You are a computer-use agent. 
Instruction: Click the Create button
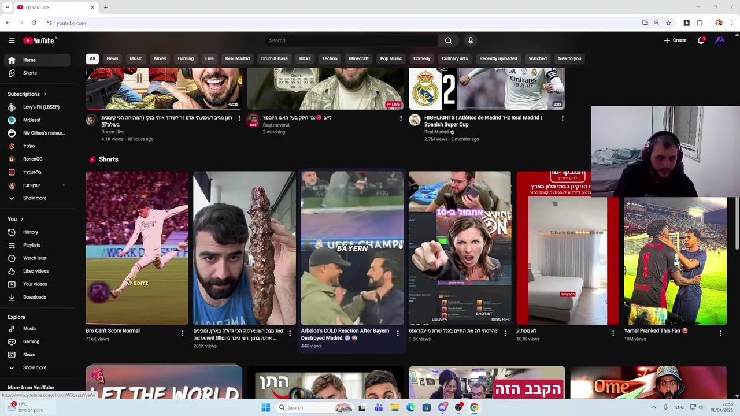coord(675,40)
